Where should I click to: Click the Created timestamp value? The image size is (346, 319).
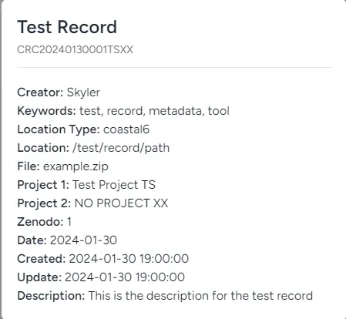click(x=129, y=259)
